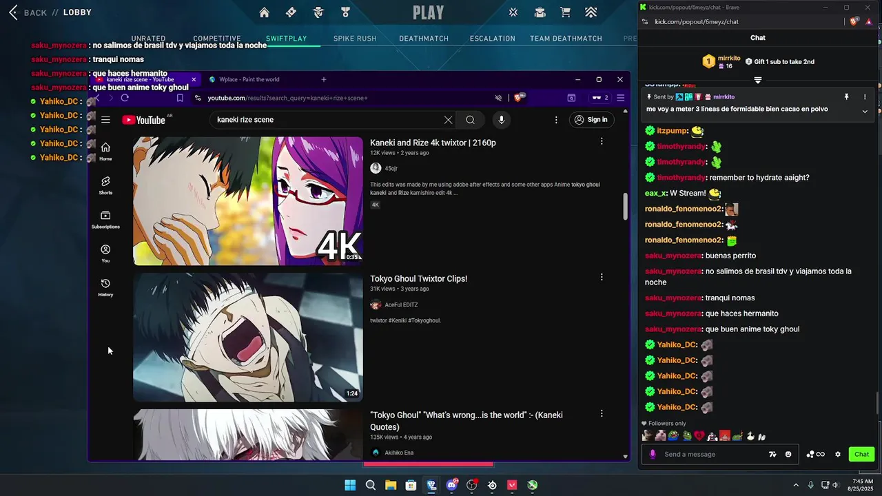
Task: Open Windows Start menu
Action: (350, 485)
